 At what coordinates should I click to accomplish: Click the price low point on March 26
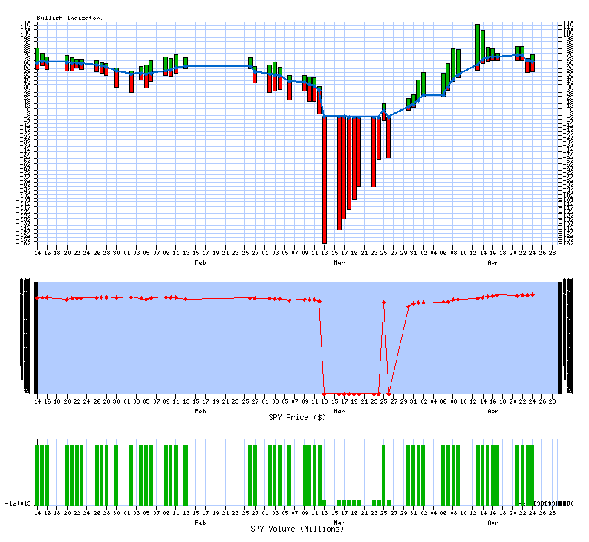click(x=388, y=393)
